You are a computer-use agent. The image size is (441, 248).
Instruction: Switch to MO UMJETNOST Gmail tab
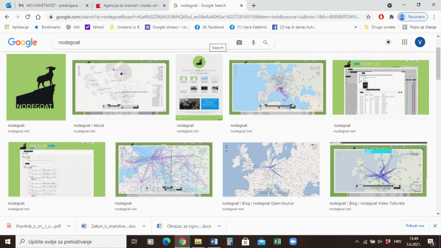click(51, 5)
